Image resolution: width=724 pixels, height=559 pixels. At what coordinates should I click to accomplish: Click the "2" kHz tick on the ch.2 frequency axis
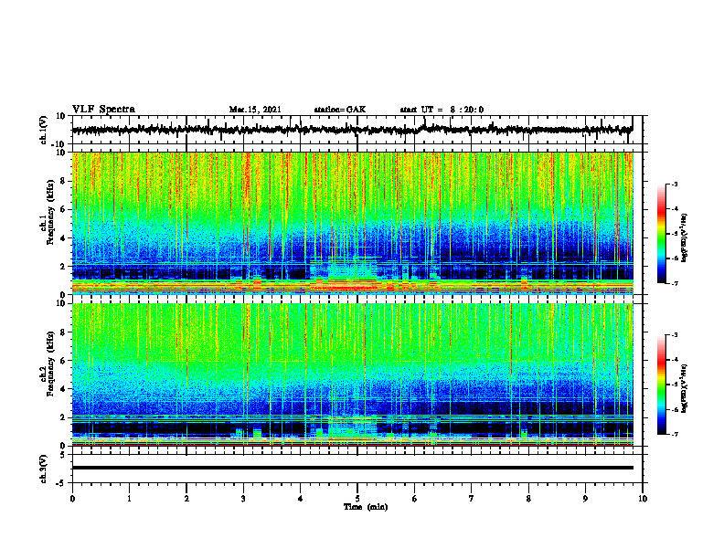[x=63, y=417]
